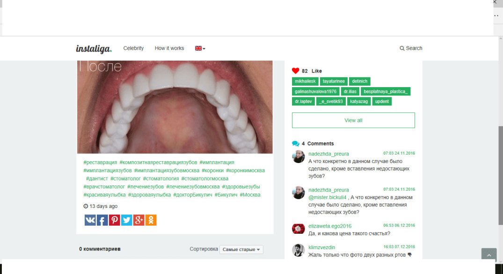Share post on Facebook
This screenshot has height=274, width=503.
click(x=102, y=220)
